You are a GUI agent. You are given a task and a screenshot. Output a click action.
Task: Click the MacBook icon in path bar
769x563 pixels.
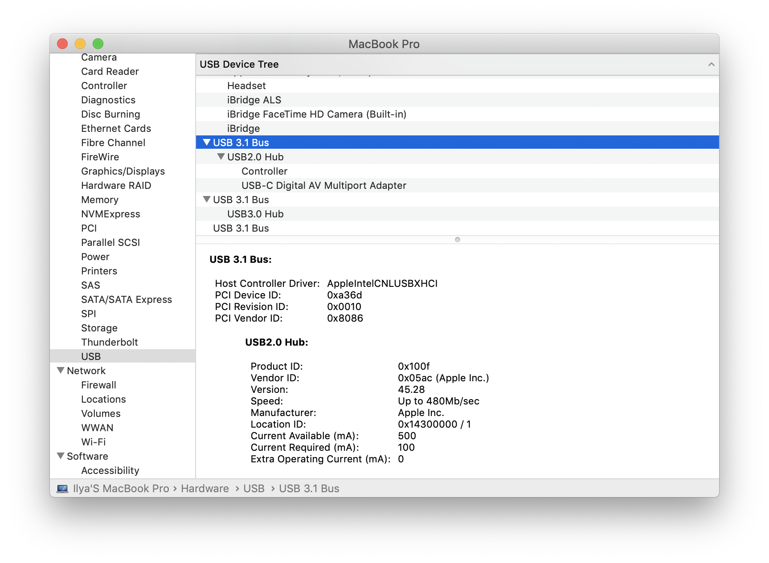tap(62, 489)
